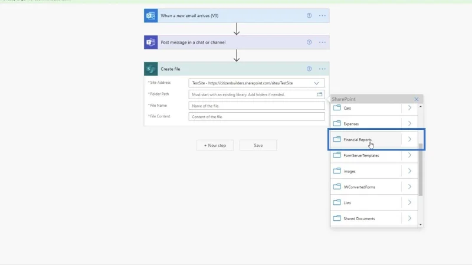
Task: Select the Expenses folder icon
Action: (x=337, y=123)
